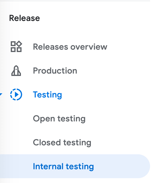Click the word Open in Open testing

click(x=44, y=119)
